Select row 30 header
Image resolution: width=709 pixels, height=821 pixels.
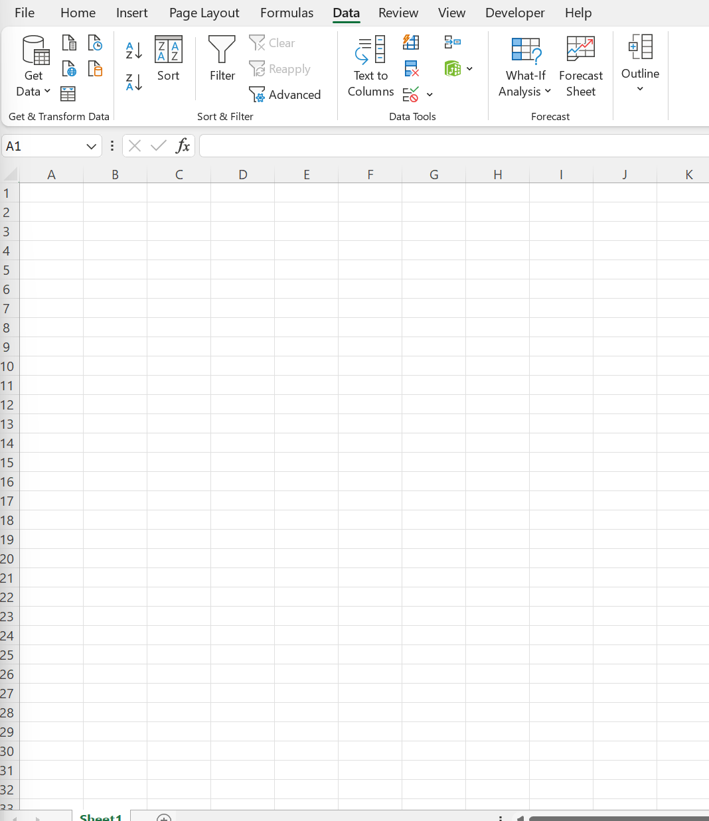(8, 751)
